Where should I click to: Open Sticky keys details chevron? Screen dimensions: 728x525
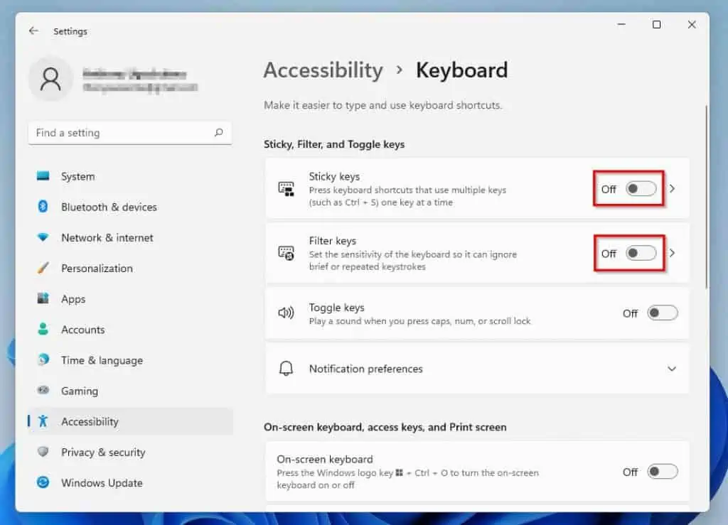672,189
